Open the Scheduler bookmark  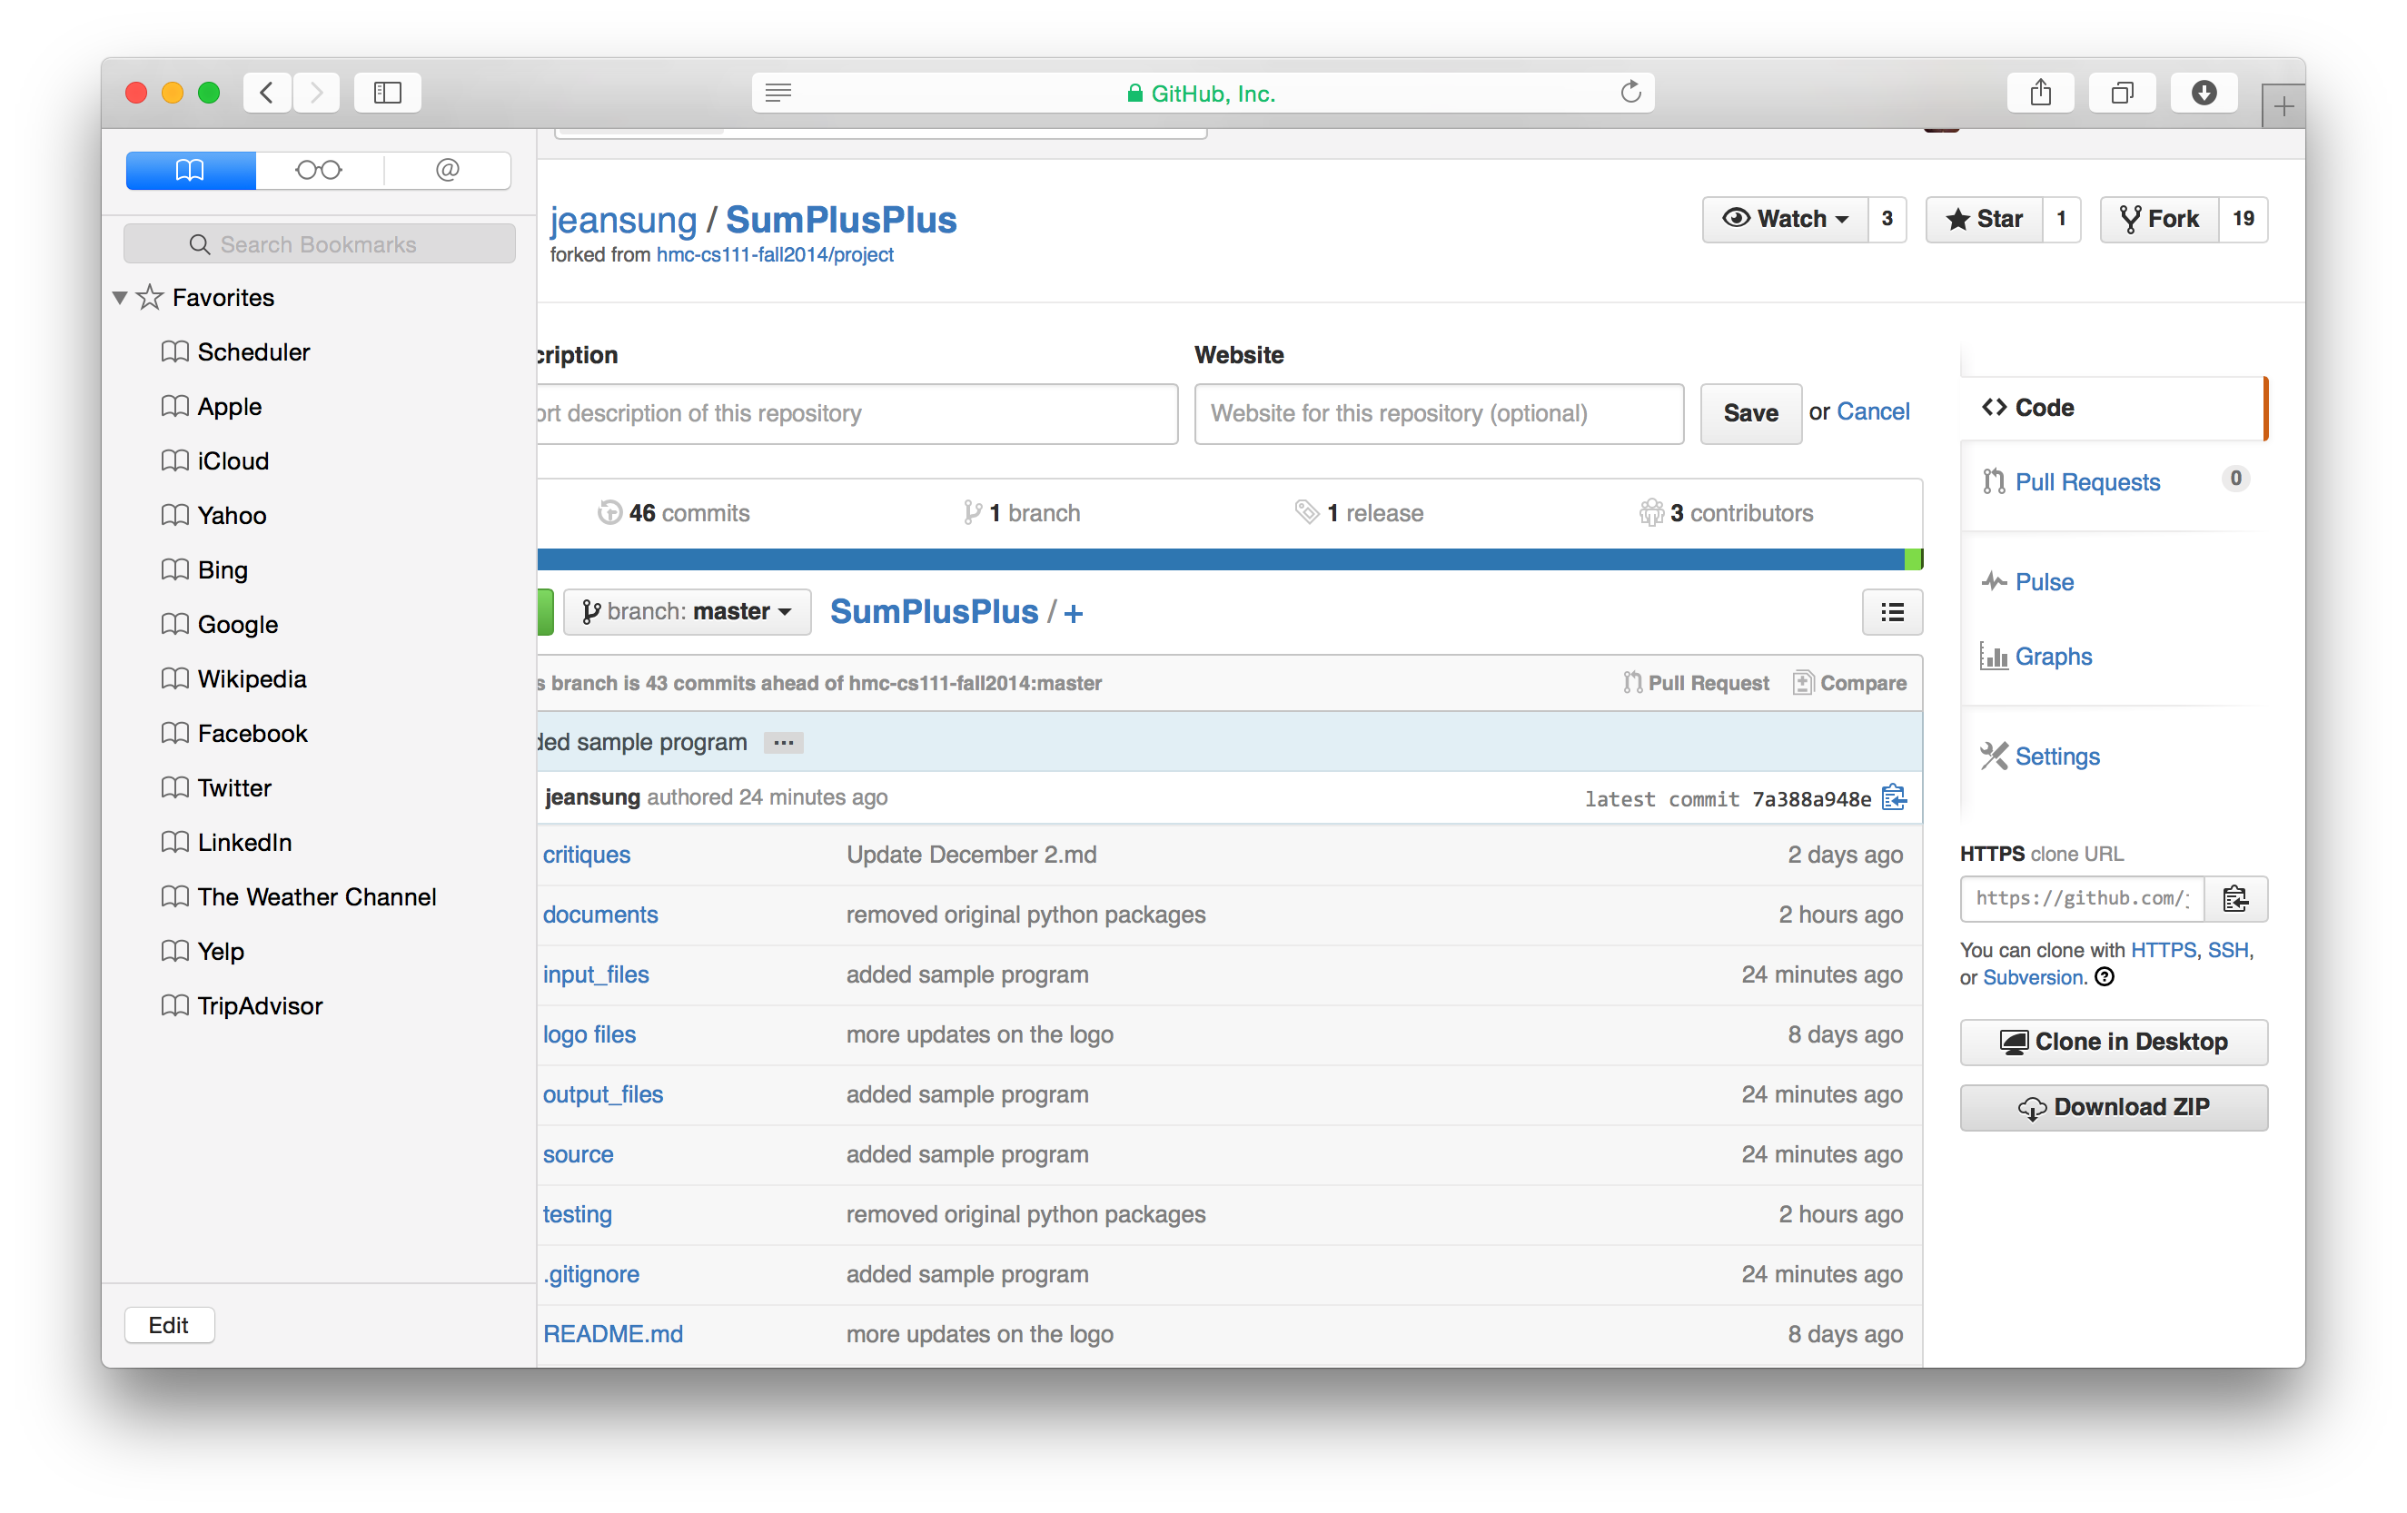pyautogui.click(x=253, y=351)
